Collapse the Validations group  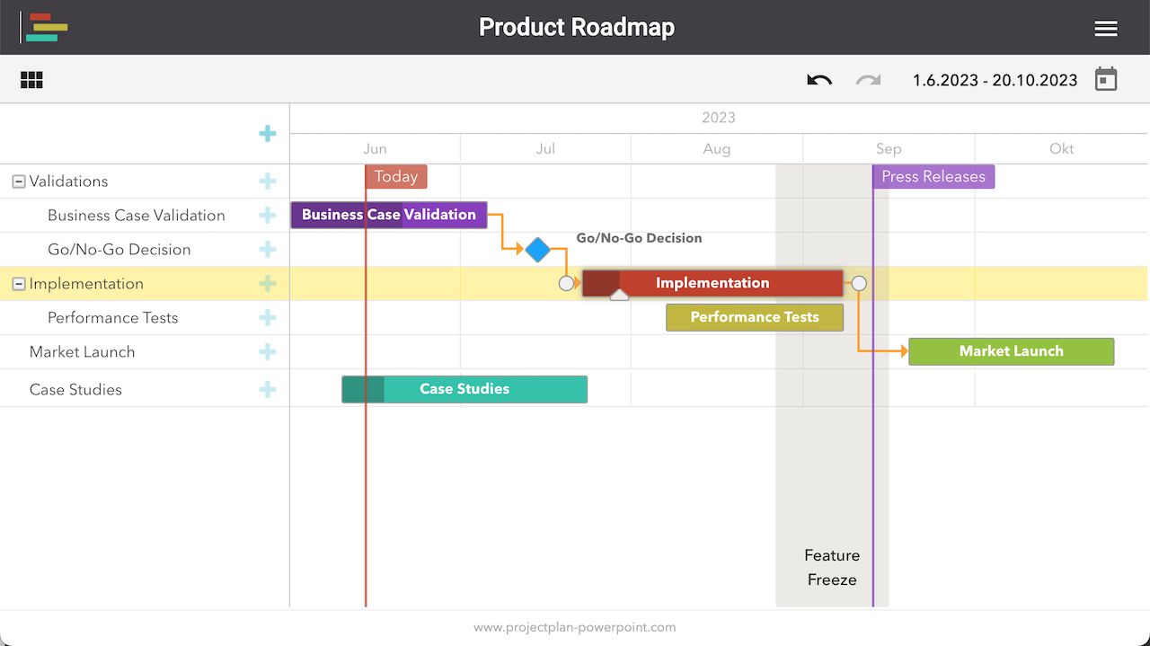pyautogui.click(x=18, y=181)
